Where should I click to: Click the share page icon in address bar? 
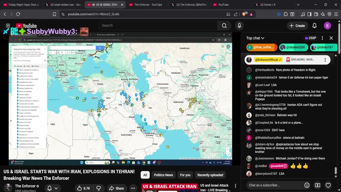click(x=236, y=14)
